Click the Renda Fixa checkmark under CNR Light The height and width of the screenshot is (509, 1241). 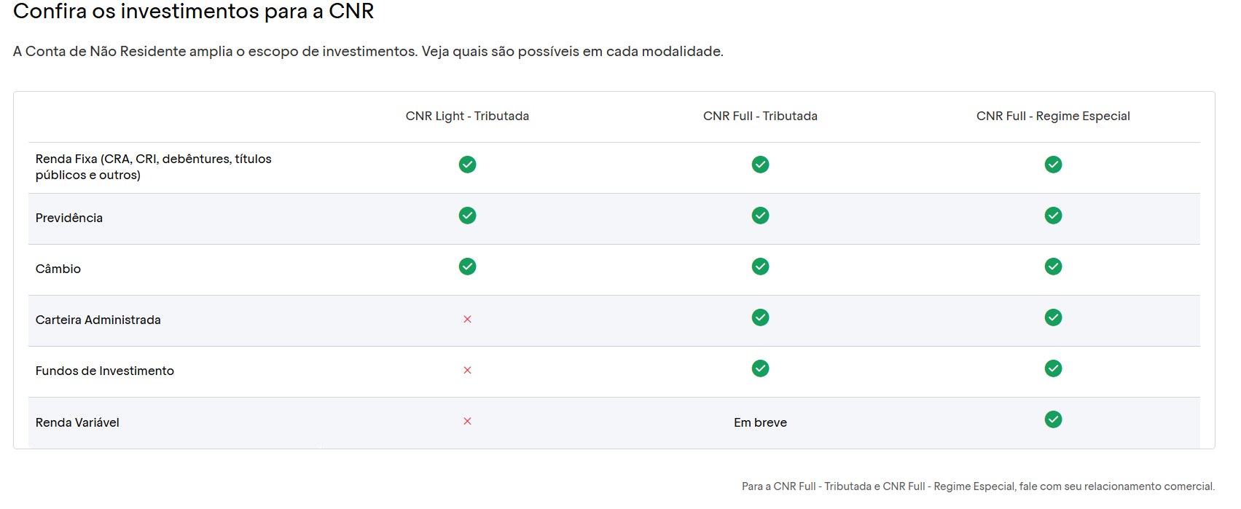[467, 165]
